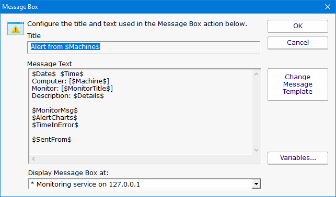Cancel the Message Box configuration
The image size is (336, 197).
tap(298, 43)
